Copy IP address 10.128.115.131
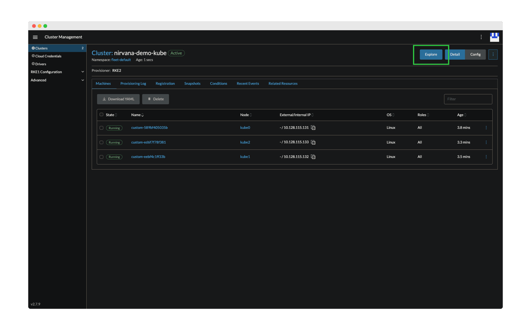 point(313,128)
